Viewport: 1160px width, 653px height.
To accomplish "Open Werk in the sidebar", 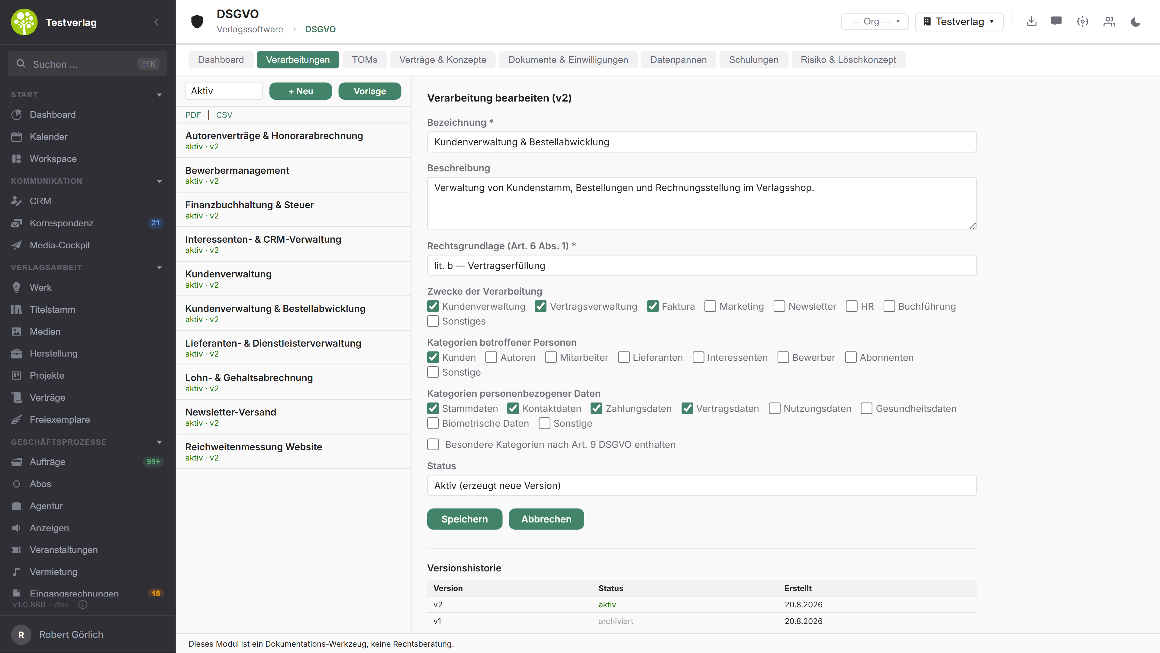I will pyautogui.click(x=87, y=287).
